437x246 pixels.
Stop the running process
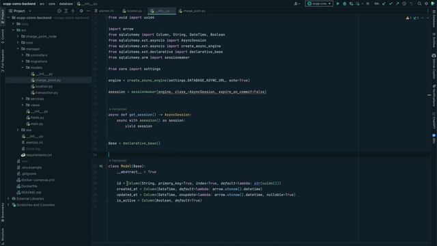coord(368,3)
